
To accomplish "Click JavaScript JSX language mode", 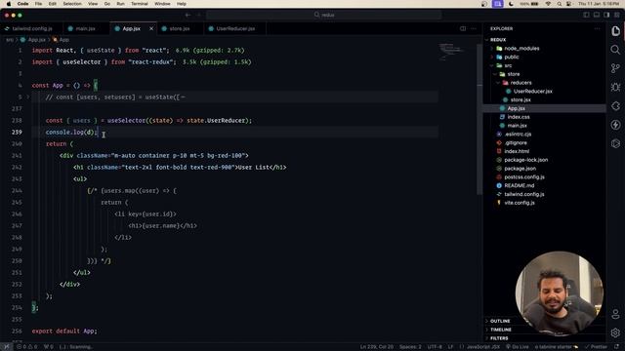I will click(x=482, y=347).
